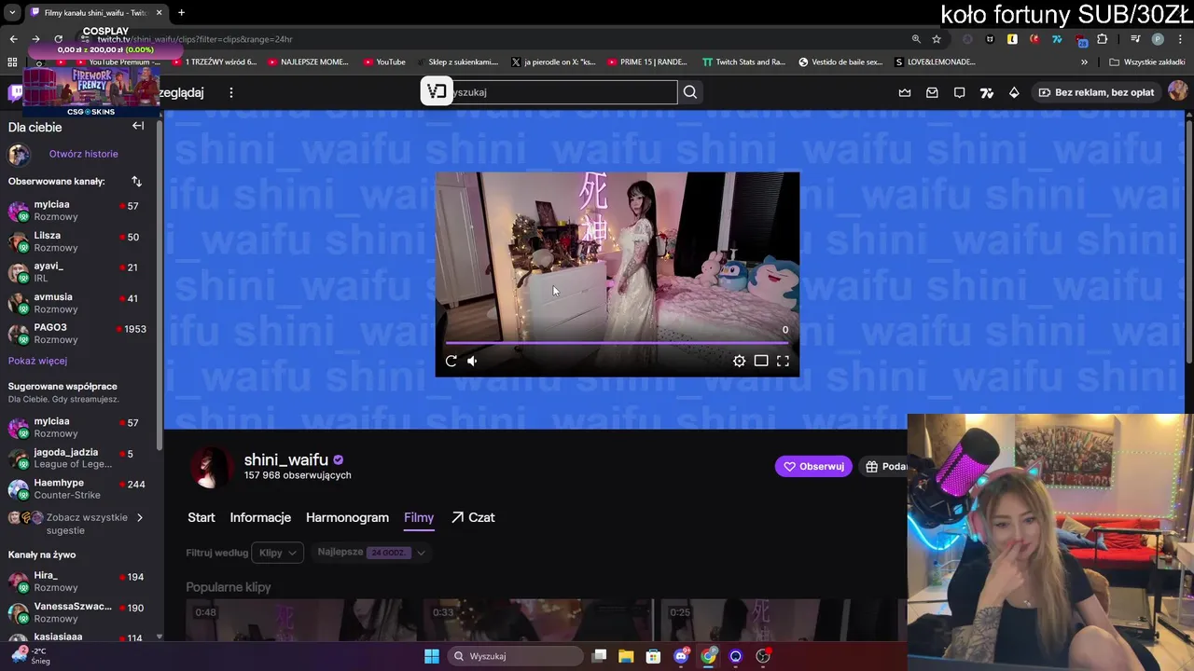This screenshot has height=671, width=1194.
Task: Open the Czat pop-out tab
Action: coord(473,518)
